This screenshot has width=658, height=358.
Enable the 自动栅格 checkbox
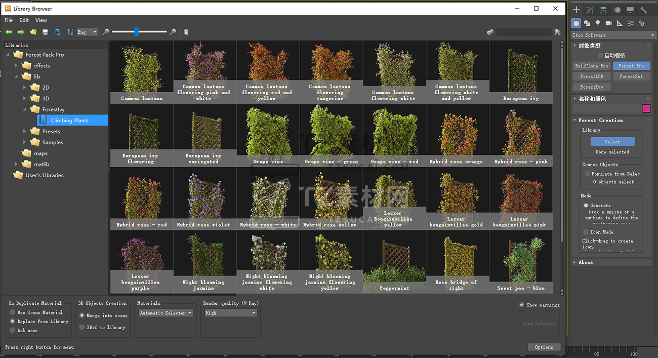(x=600, y=55)
